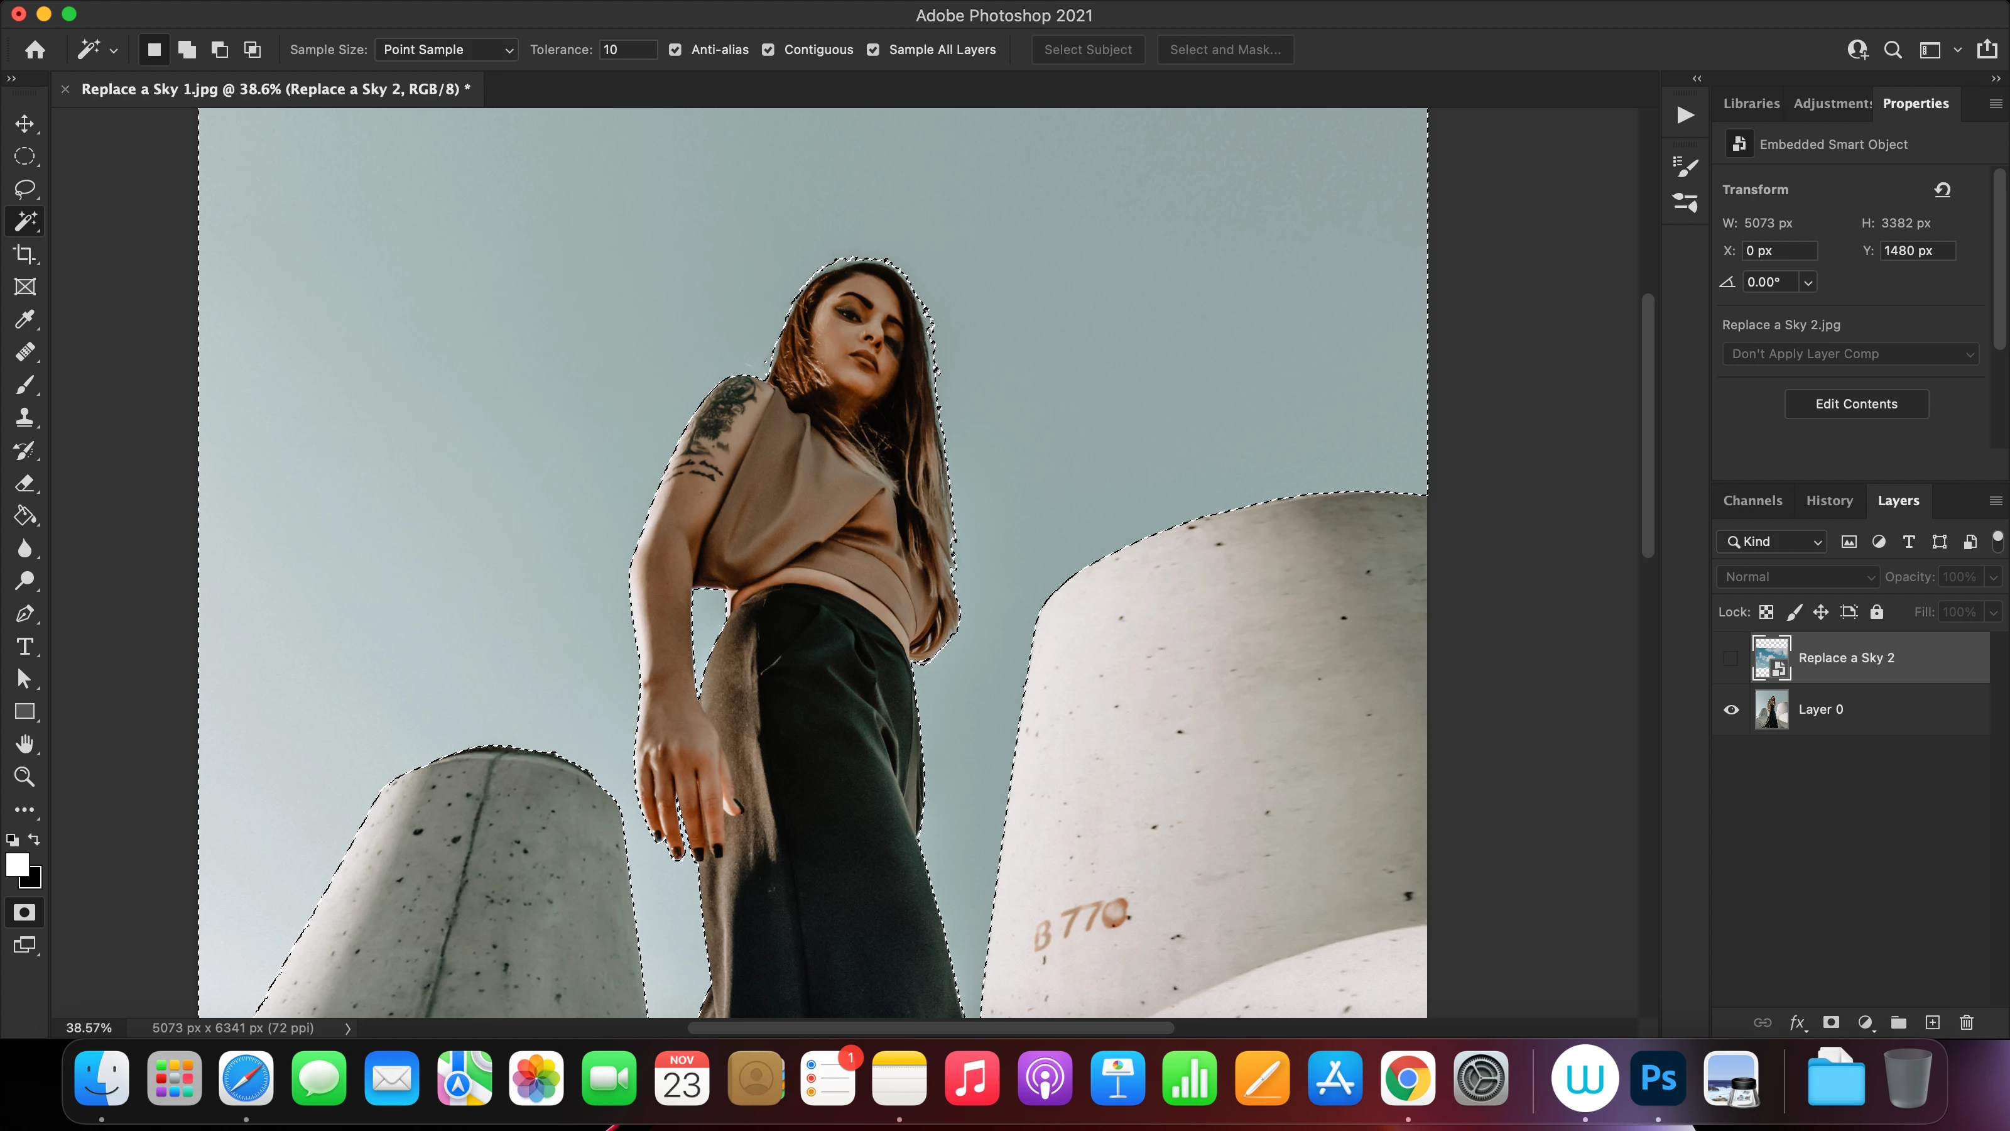The width and height of the screenshot is (2010, 1131).
Task: Select the Horizontal Type tool
Action: (25, 647)
